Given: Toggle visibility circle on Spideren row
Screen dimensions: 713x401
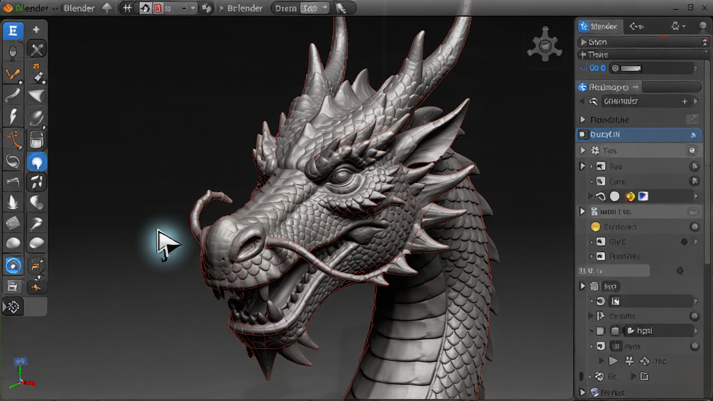Looking at the screenshot, I should 695,226.
